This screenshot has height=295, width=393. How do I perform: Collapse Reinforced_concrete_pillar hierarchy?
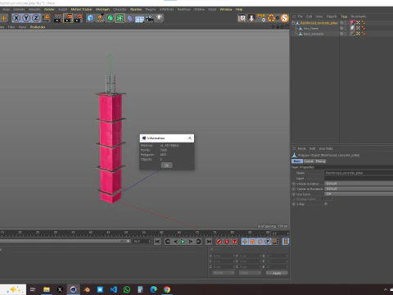pos(293,23)
